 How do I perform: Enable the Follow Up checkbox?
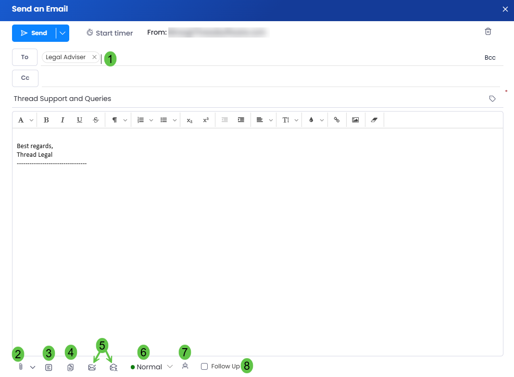pyautogui.click(x=204, y=366)
